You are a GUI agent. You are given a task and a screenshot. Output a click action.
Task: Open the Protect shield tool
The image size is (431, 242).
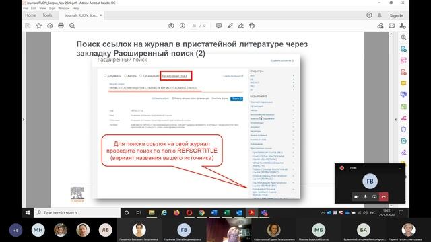[x=403, y=130]
